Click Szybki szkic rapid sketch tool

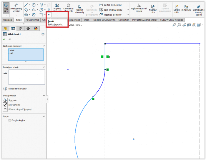click(177, 9)
